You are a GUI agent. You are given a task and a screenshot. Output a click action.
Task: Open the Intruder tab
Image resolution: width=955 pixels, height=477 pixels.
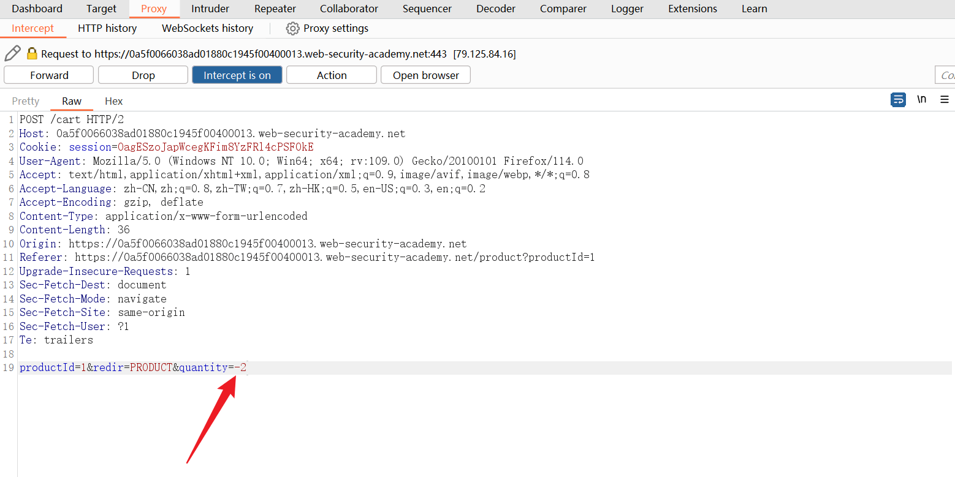210,9
